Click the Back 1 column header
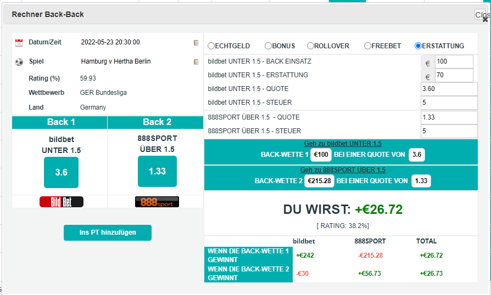Screen dimensions: 491x295 coord(59,122)
